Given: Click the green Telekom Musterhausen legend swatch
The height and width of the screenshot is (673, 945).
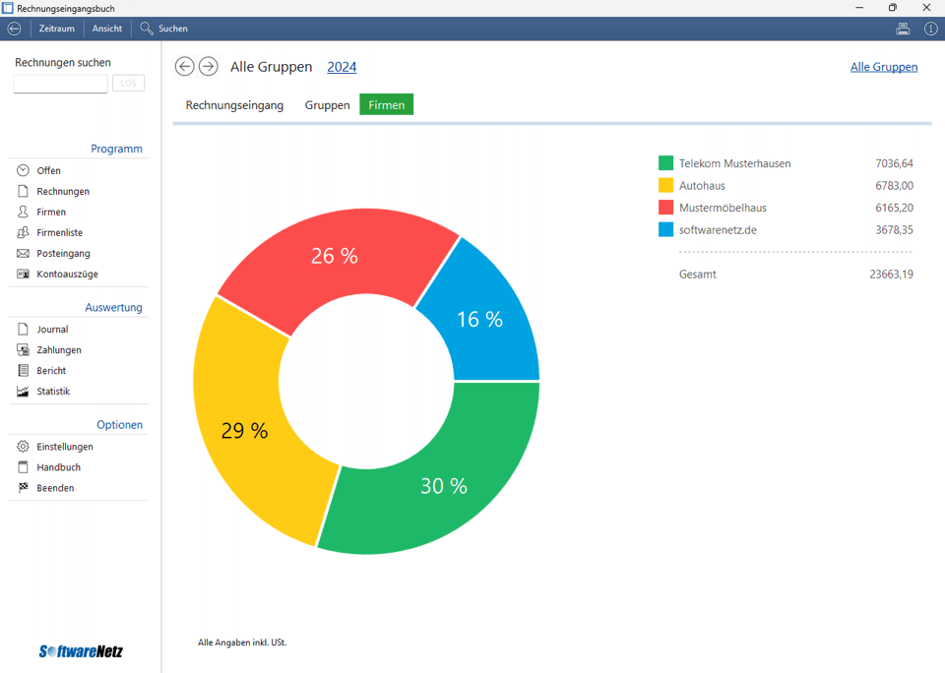Looking at the screenshot, I should tap(665, 163).
